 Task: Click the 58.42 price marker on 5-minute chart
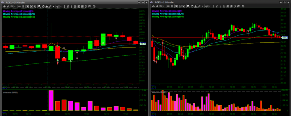point(143,44)
